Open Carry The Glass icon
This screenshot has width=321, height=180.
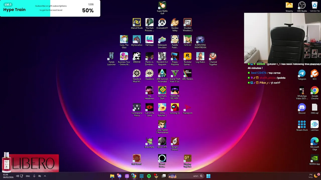pyautogui.click(x=124, y=42)
